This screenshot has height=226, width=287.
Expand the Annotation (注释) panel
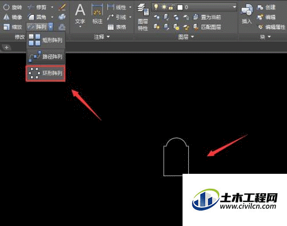[x=102, y=37]
